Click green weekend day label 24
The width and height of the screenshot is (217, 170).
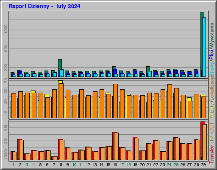click(169, 165)
